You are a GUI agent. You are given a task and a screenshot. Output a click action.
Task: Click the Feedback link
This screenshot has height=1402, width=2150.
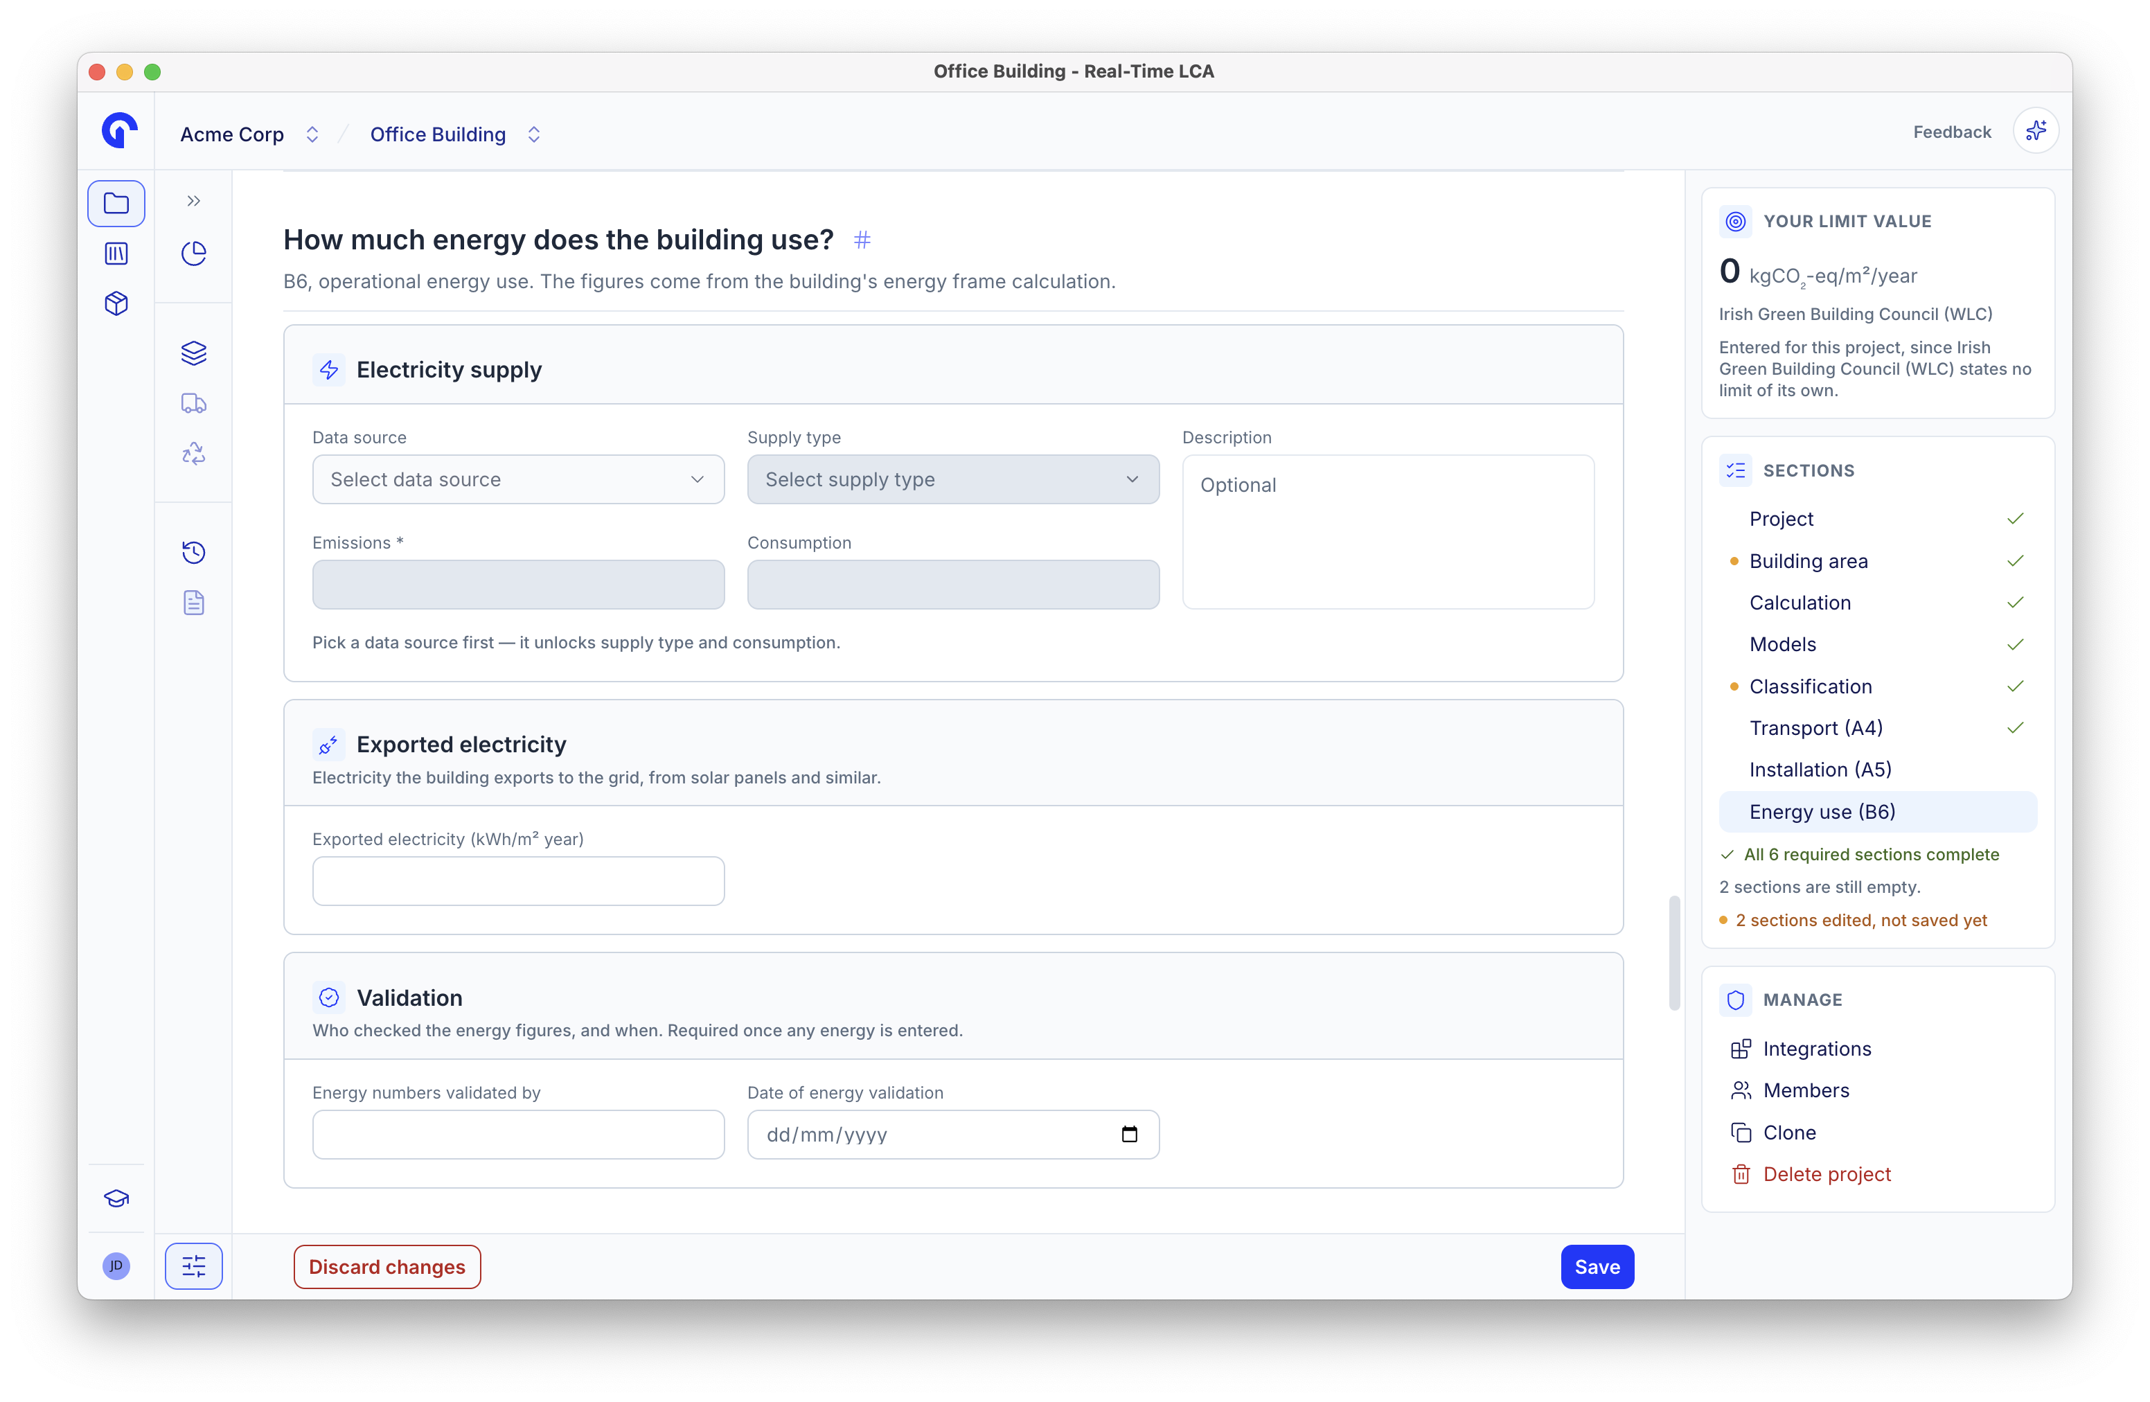[1951, 132]
